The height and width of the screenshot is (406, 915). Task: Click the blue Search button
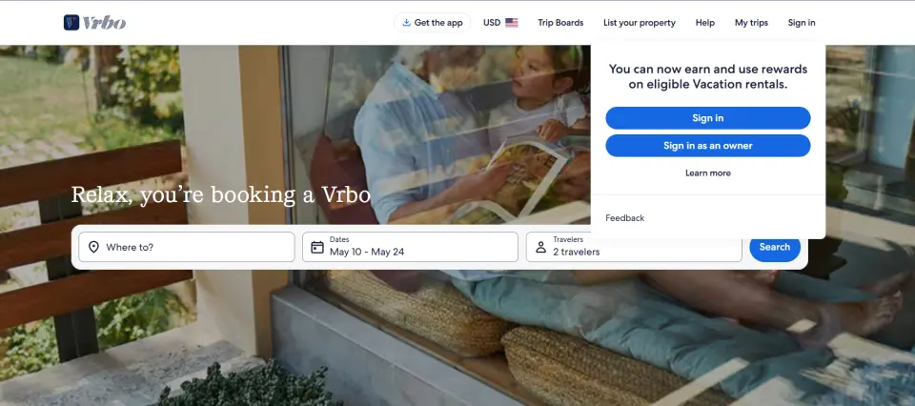[775, 247]
